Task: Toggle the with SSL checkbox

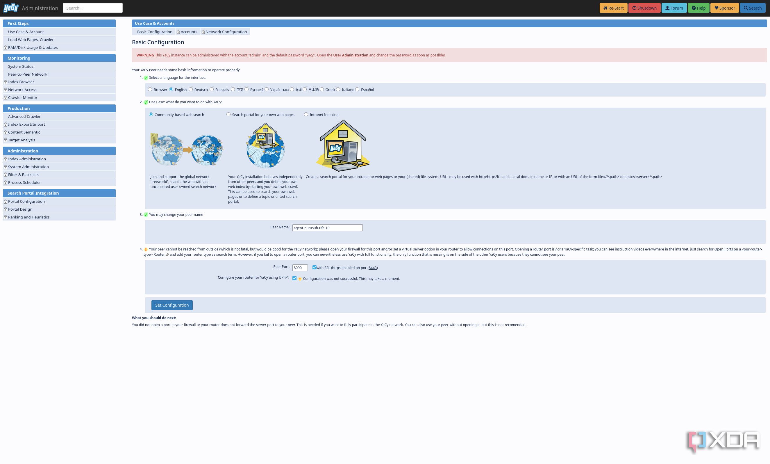Action: [314, 267]
